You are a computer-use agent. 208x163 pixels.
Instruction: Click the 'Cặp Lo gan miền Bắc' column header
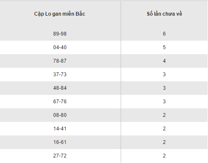59,14
